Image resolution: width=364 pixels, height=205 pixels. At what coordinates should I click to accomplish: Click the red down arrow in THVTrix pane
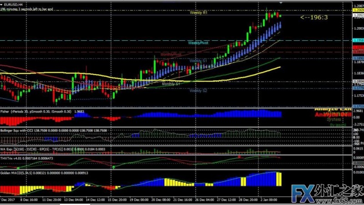(x=239, y=157)
